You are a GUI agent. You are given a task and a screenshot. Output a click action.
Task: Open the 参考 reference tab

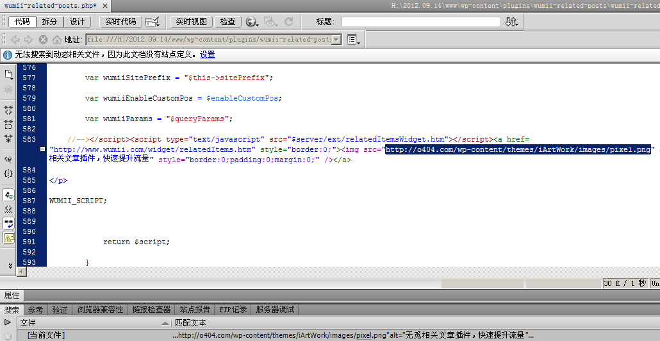35,310
